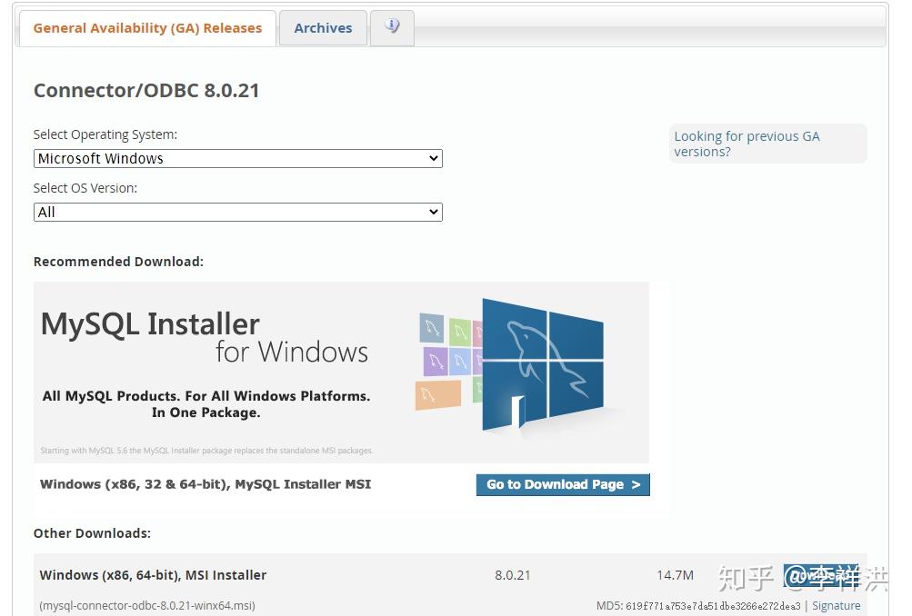This screenshot has width=912, height=616.
Task: Click the Connector/ODBC 8.0.21 heading
Action: (x=146, y=90)
